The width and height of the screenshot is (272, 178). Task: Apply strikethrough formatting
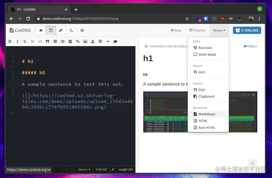25,41
